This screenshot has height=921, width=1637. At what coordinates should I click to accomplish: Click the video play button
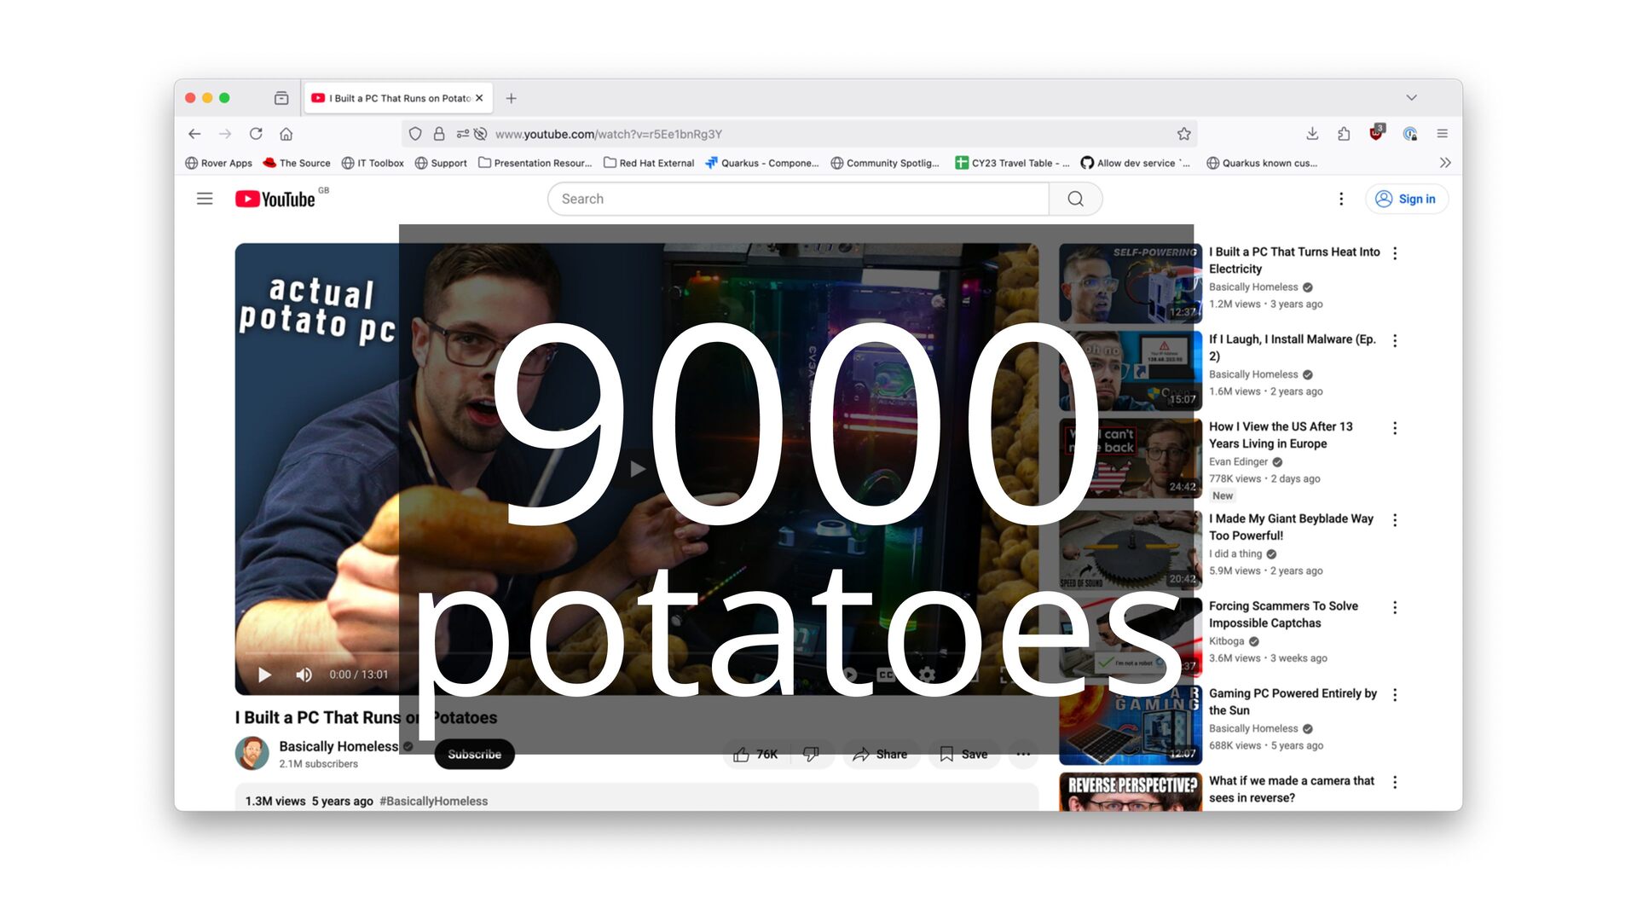tap(264, 675)
